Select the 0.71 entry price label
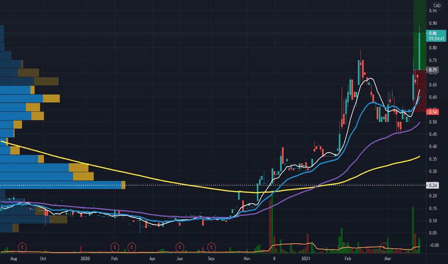448x264 pixels. click(433, 70)
